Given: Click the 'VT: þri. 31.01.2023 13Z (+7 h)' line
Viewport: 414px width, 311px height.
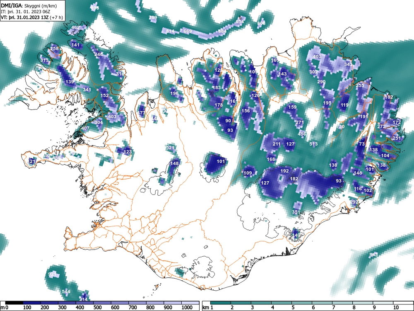Looking at the screenshot, I should point(32,17).
